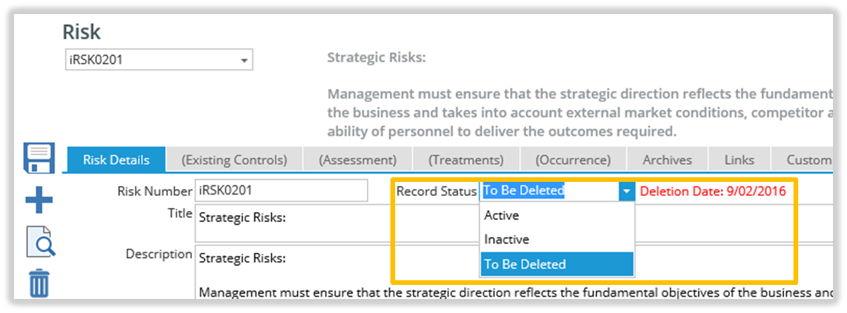
Task: Open the (Treatments) tab
Action: click(x=466, y=161)
